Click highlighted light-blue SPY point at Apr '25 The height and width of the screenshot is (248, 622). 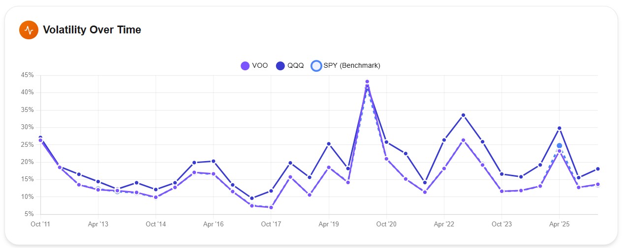pos(560,146)
